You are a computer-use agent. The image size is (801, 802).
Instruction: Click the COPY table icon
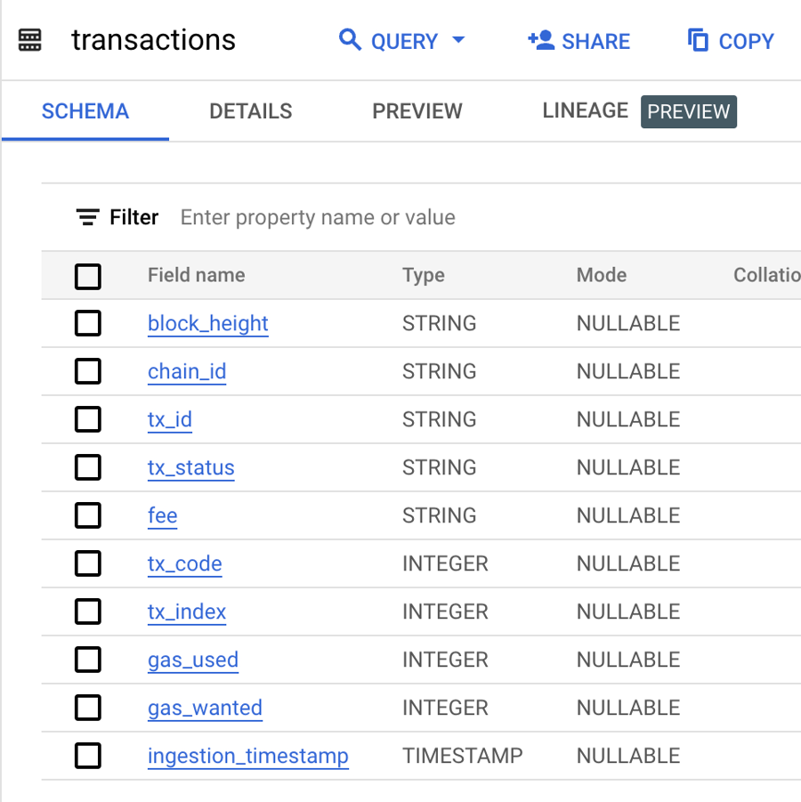pos(698,40)
